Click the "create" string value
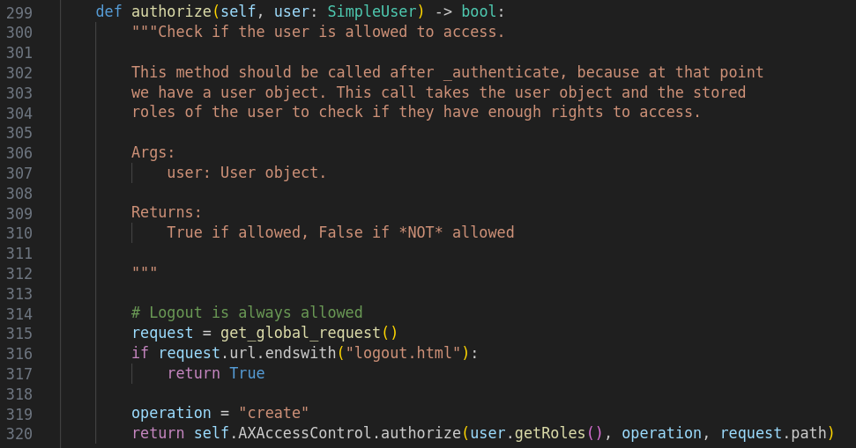Screen dimensions: 856x448 point(273,413)
